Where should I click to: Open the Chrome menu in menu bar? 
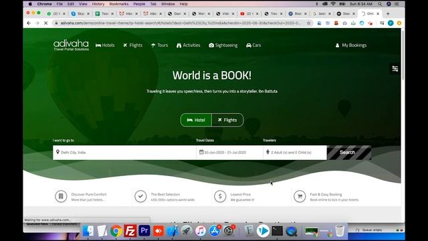(45, 4)
